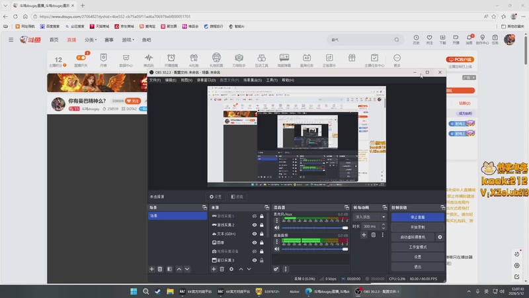The image size is (529, 298).
Task: Delete the selected scene via the trash icon
Action: [160, 269]
